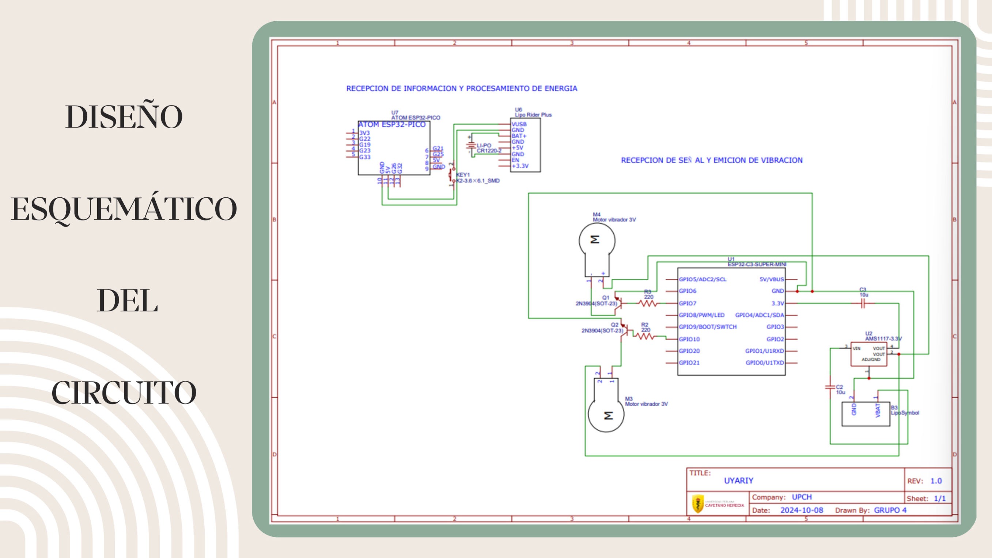Click the VBAT pin of the LipoSymbol
992x558 pixels.
pos(878,410)
